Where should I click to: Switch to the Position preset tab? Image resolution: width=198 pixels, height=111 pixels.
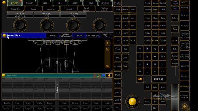click(x=30, y=3)
